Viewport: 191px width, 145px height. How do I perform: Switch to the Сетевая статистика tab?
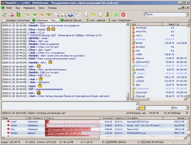coord(16,20)
